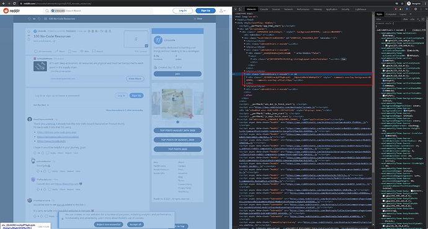Screen dimensions: 428x229
Task: Click Accept all on the cookie banner
Action: point(135,225)
